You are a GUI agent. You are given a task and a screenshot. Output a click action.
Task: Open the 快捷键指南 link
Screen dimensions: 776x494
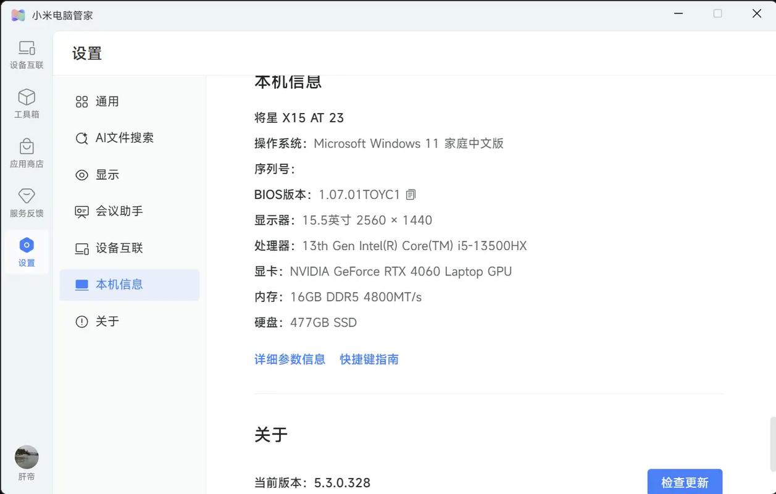coord(369,358)
